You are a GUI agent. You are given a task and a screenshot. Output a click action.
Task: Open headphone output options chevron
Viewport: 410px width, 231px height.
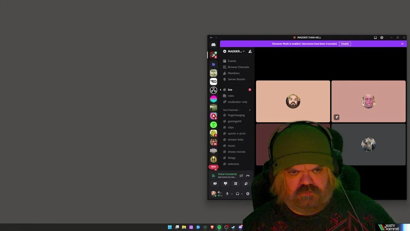[x=242, y=194]
